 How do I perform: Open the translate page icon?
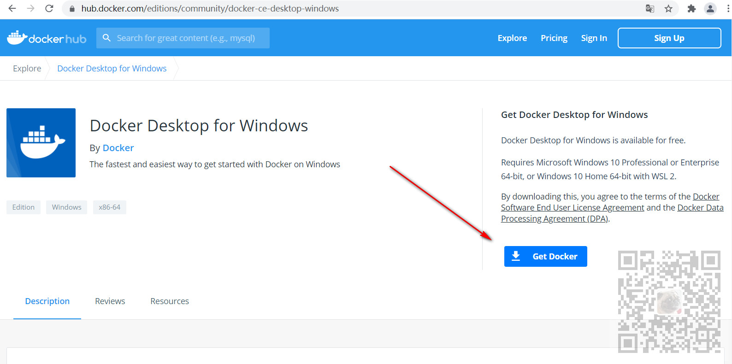tap(650, 8)
